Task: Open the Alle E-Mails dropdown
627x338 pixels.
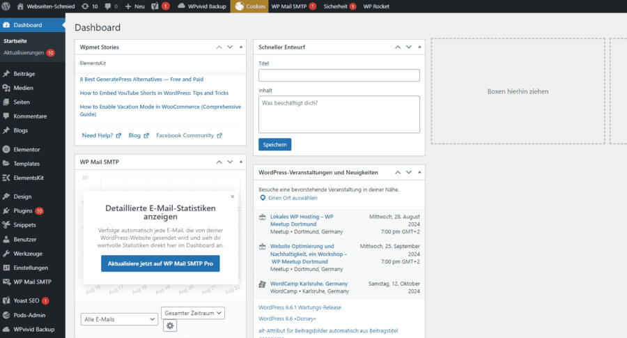Action: pos(119,319)
